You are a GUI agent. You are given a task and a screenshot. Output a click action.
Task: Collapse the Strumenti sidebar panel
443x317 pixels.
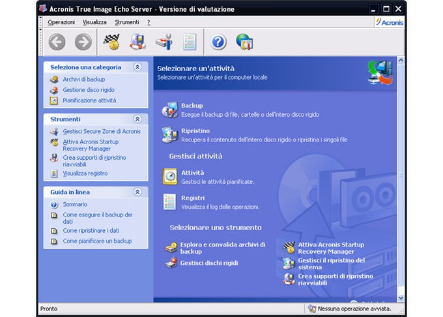click(x=137, y=119)
